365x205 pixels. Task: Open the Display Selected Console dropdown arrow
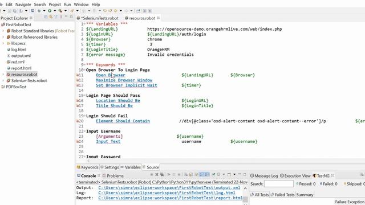(x=224, y=175)
